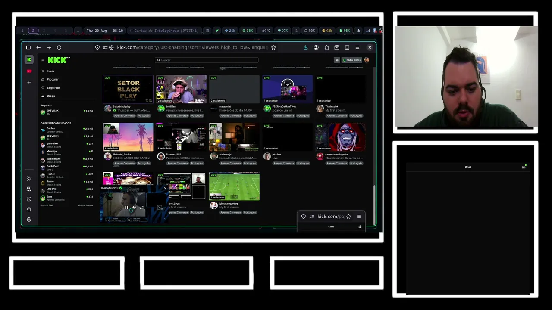Viewport: 552px width, 310px height.
Task: Go to Início in Kick sidebar
Action: click(48, 71)
